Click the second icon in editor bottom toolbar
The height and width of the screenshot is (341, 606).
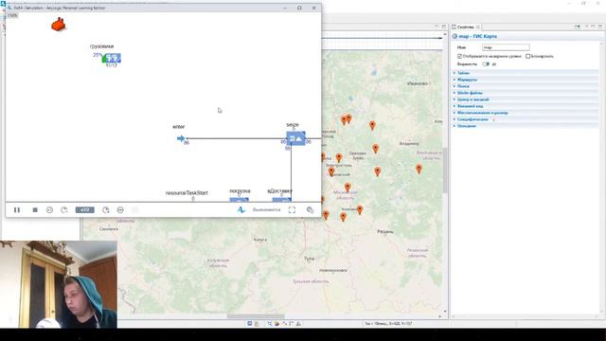257,323
